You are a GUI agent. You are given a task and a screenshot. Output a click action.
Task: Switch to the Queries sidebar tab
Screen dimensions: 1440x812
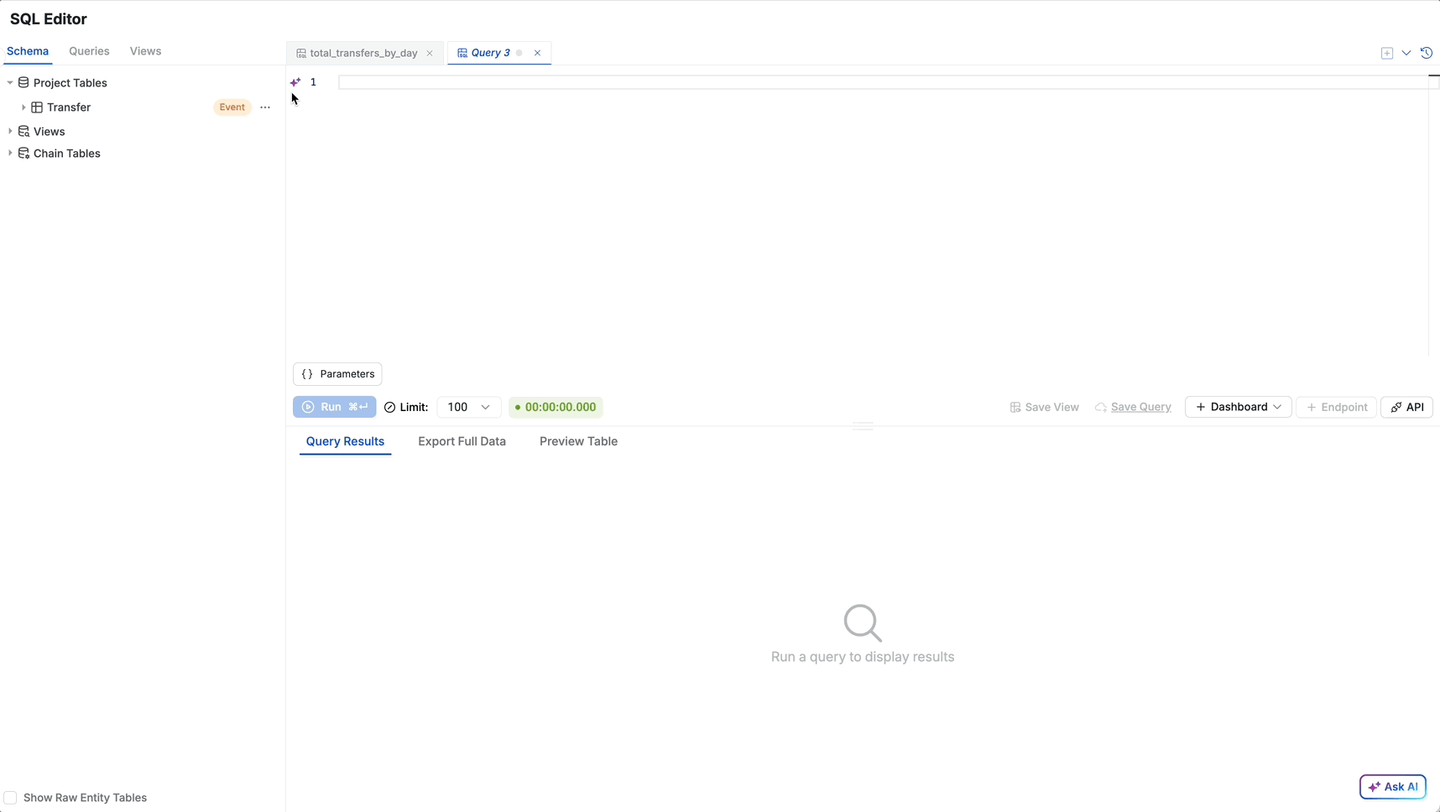pyautogui.click(x=89, y=51)
